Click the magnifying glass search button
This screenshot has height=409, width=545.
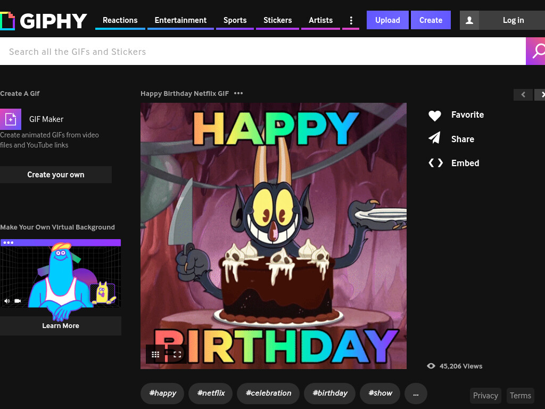pos(535,52)
